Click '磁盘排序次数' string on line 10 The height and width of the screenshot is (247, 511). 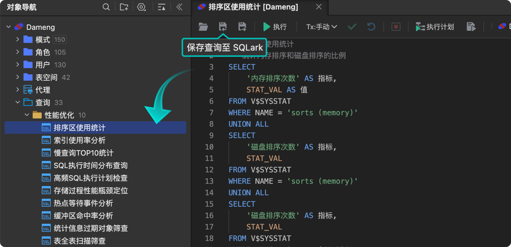[x=273, y=147]
